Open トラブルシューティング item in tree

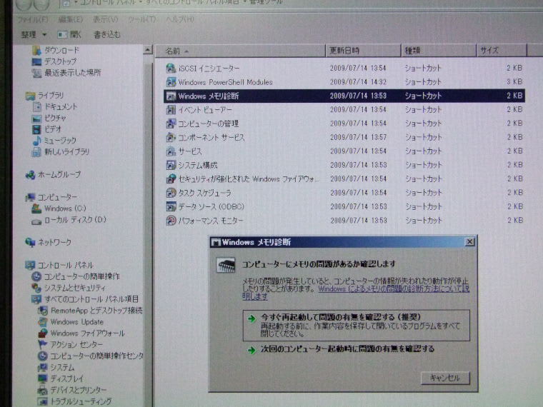[75, 401]
